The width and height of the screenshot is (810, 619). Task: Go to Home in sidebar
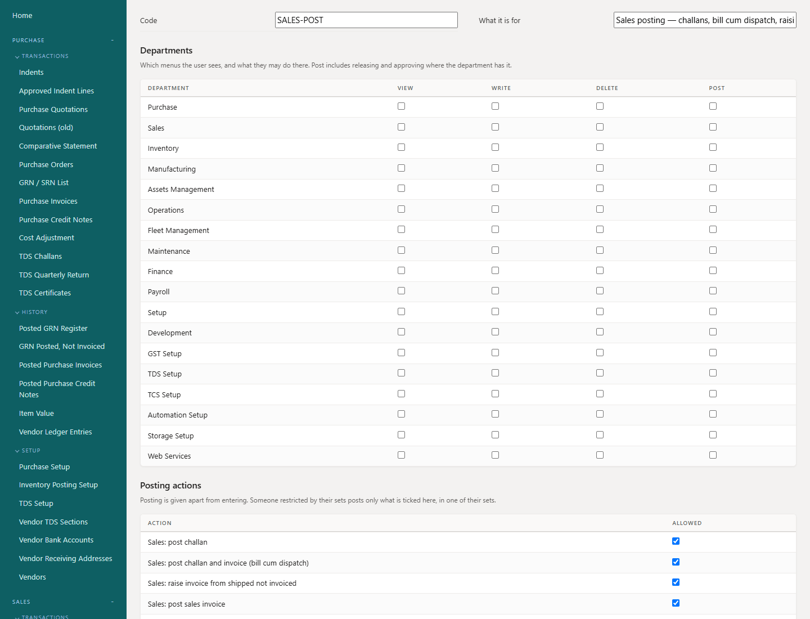click(22, 16)
